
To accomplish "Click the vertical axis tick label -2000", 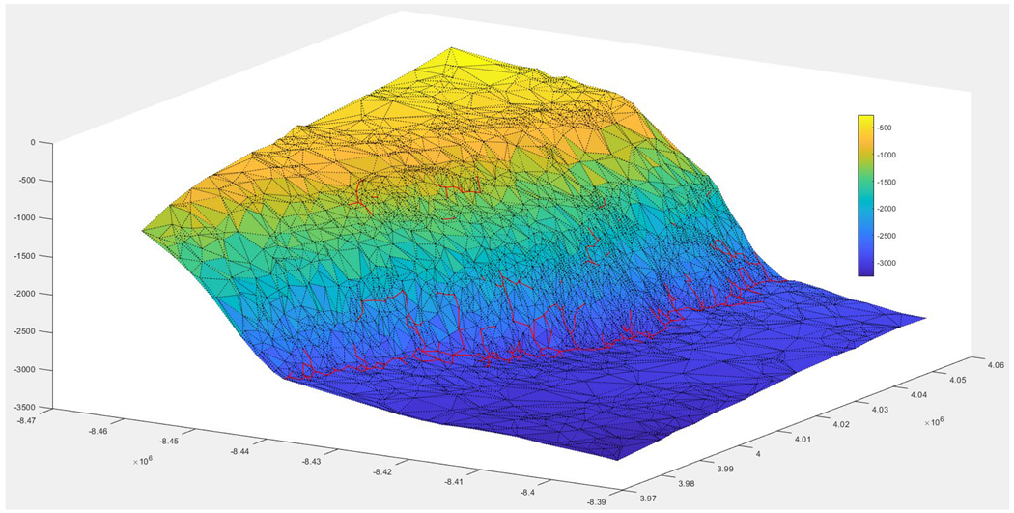I will 26,294.
